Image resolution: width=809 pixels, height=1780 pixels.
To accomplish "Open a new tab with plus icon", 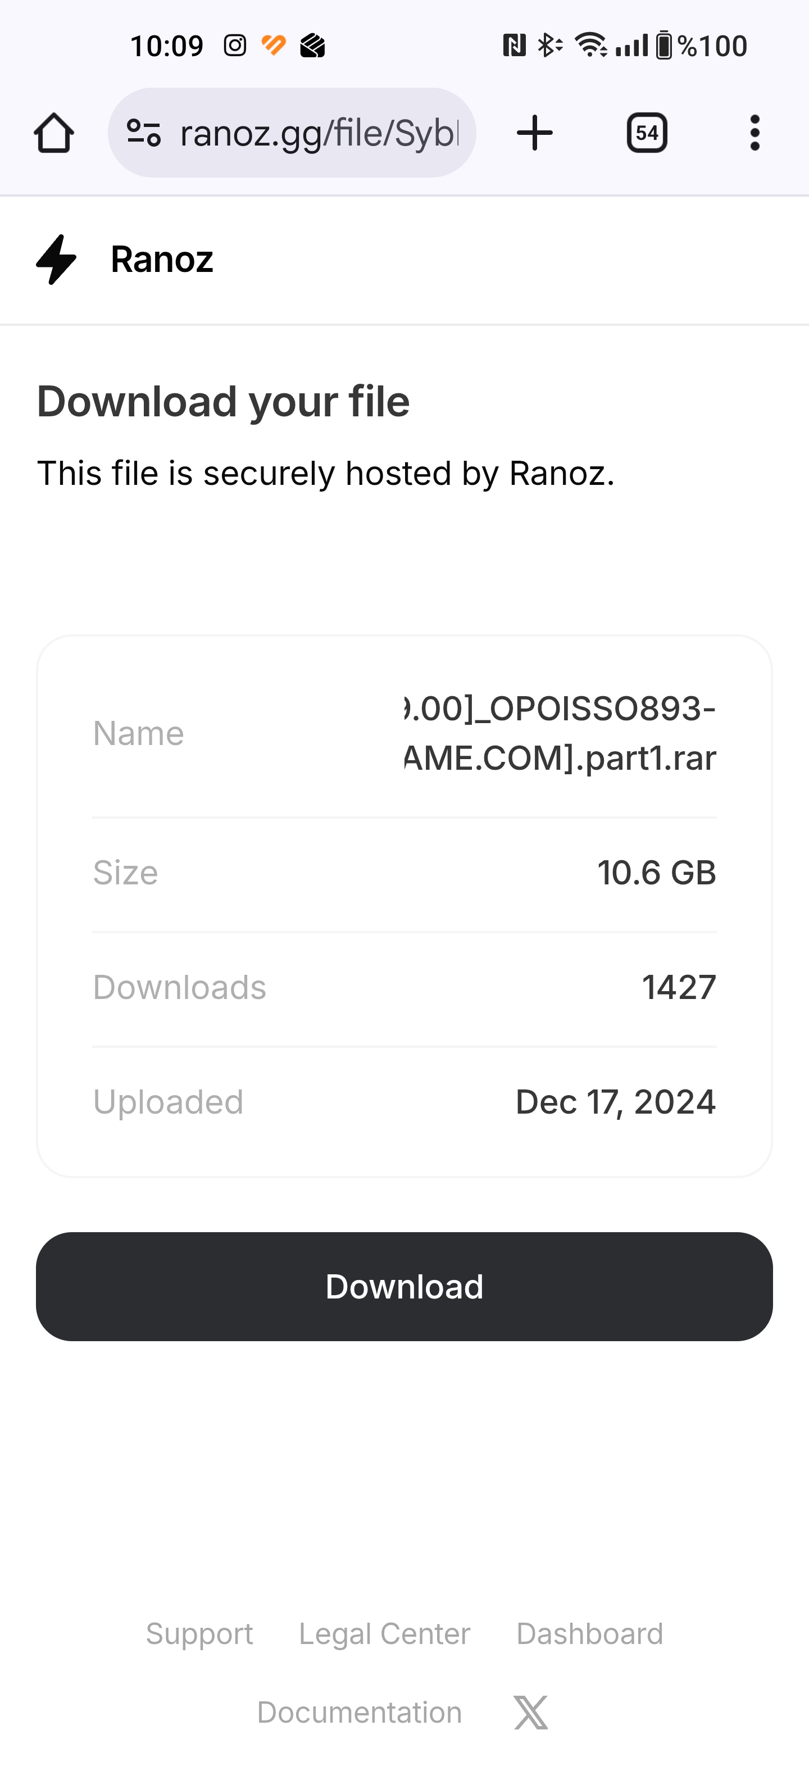I will [535, 133].
